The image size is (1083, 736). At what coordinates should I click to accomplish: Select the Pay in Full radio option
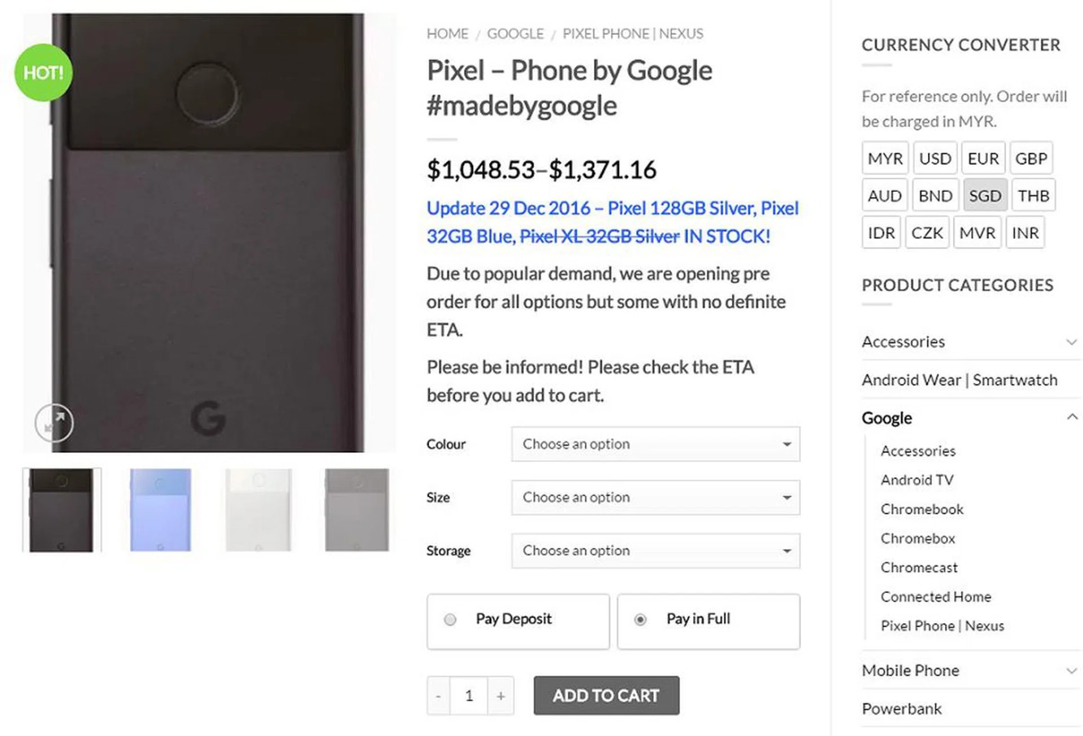(x=640, y=620)
